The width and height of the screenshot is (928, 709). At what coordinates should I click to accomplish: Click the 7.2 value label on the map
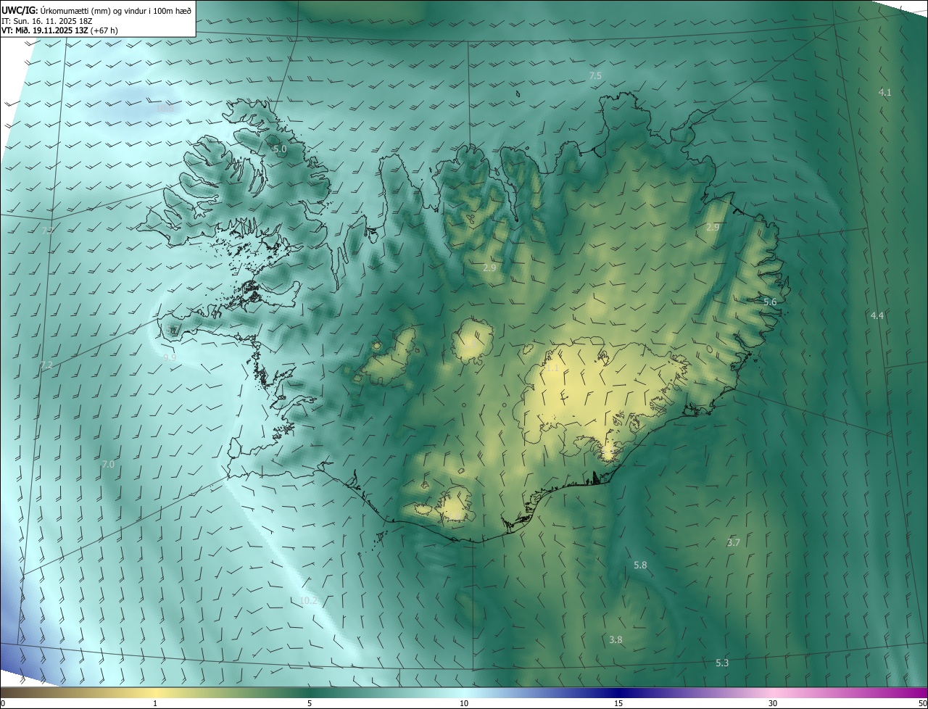pyautogui.click(x=46, y=365)
